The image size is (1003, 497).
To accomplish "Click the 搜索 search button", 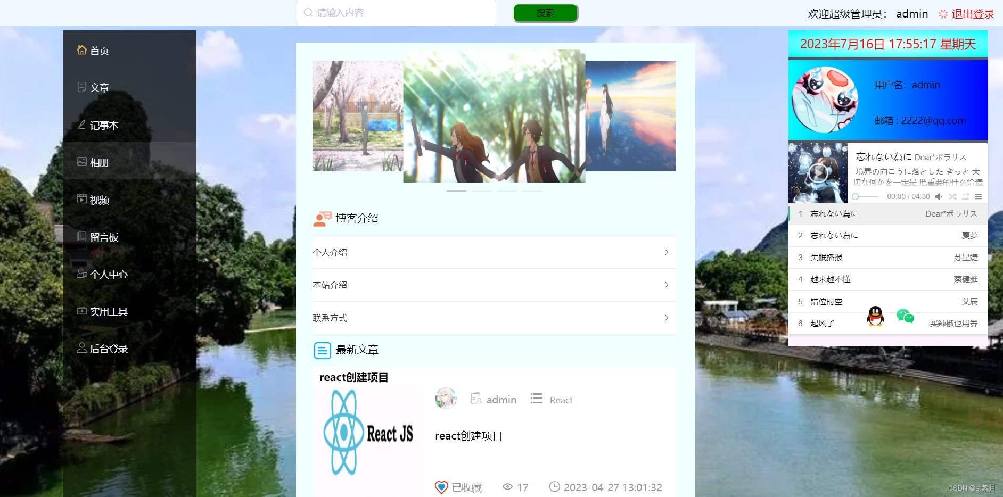I will 546,12.
